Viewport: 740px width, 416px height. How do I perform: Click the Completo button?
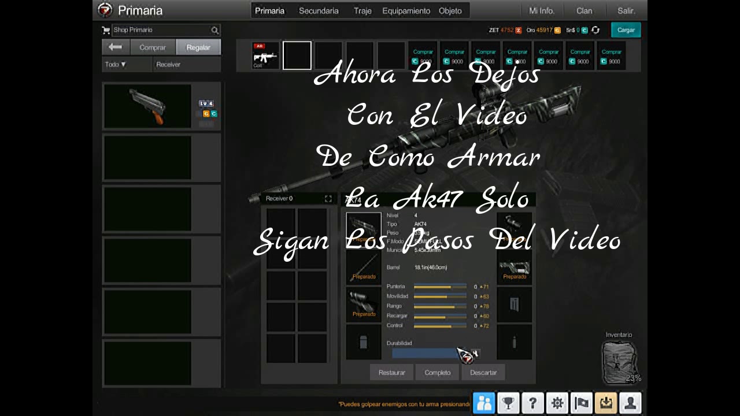(438, 373)
